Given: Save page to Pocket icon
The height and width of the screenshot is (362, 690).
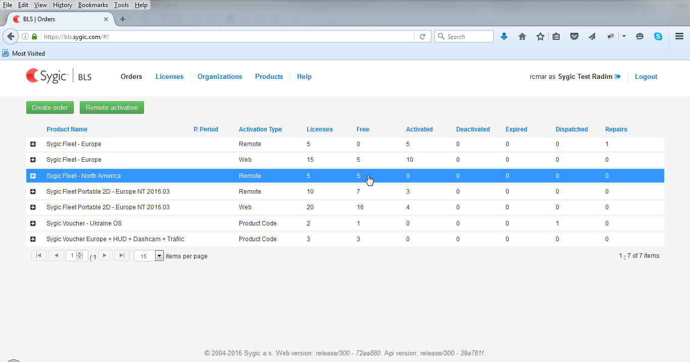Looking at the screenshot, I should [x=574, y=36].
